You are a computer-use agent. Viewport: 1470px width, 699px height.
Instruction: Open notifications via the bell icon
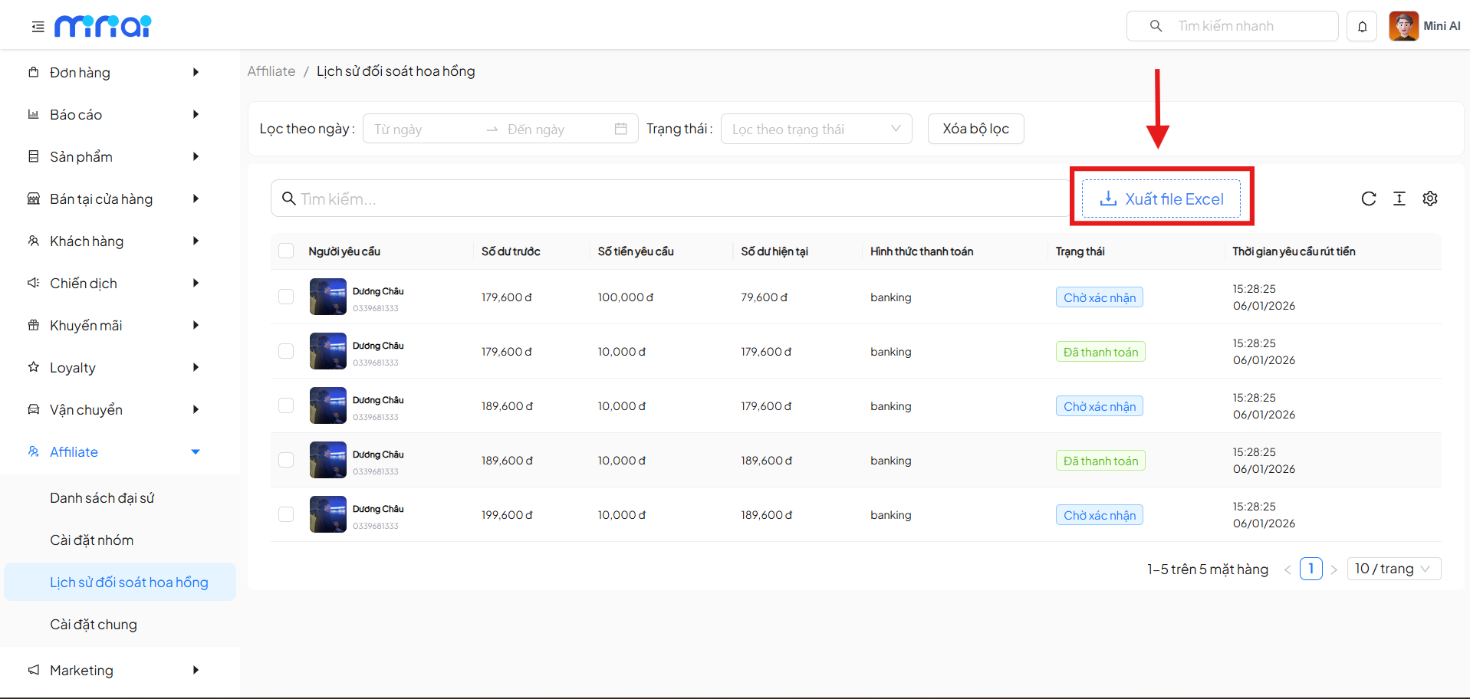click(1362, 27)
